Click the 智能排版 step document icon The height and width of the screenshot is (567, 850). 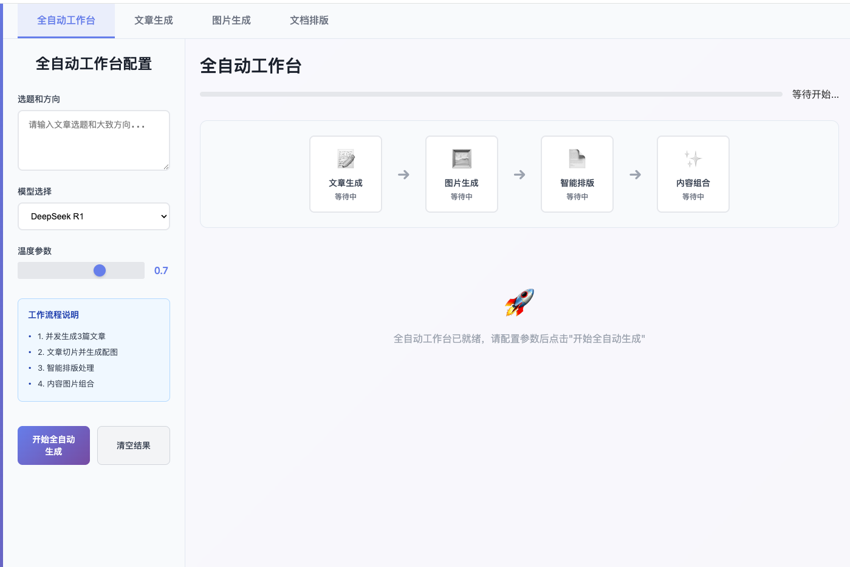click(577, 159)
